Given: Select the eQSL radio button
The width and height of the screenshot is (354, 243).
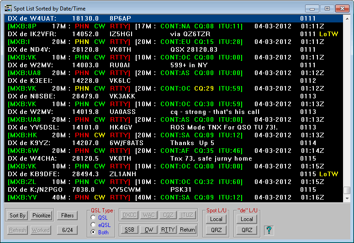Looking at the screenshot, I should pyautogui.click(x=94, y=225).
